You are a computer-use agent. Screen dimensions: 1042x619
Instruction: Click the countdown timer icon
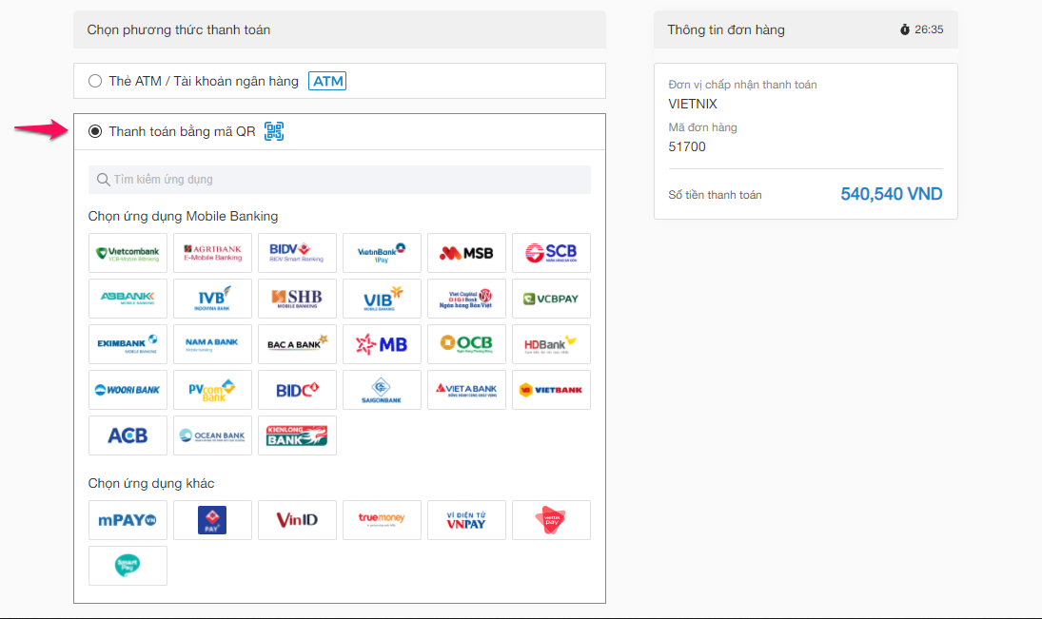(x=904, y=29)
